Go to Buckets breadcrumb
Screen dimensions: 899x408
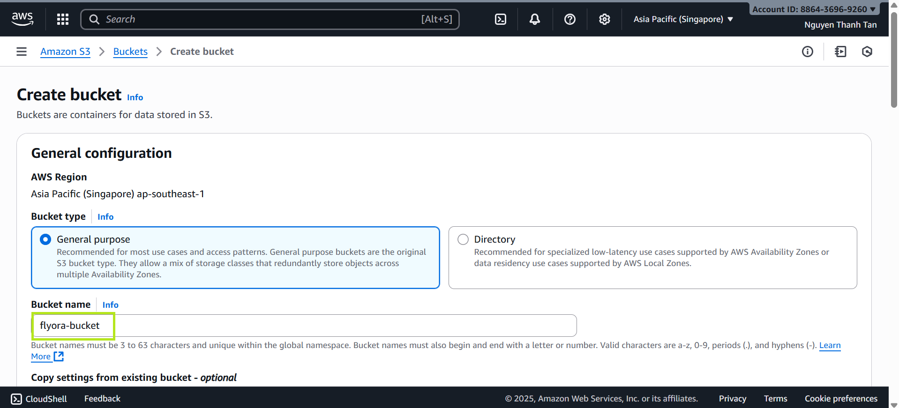pyautogui.click(x=130, y=52)
